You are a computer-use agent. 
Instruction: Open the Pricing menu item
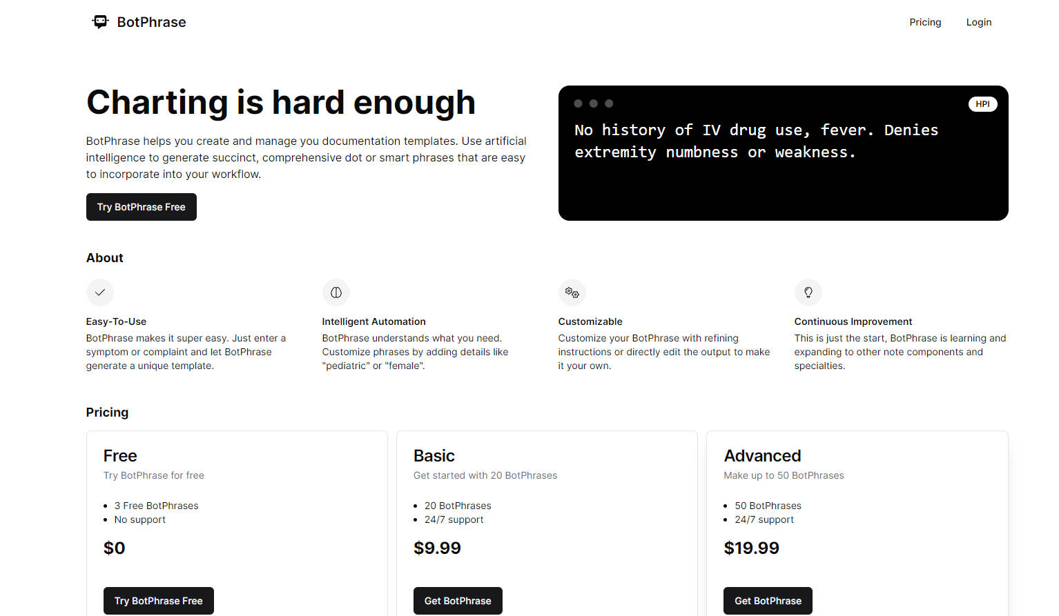(x=925, y=21)
